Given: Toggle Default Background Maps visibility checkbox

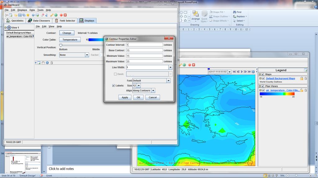Looking at the screenshot, I should click(263, 78).
